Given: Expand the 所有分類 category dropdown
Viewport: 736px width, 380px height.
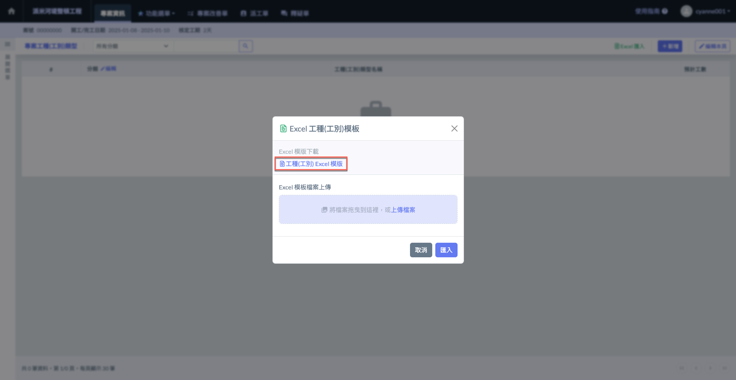Looking at the screenshot, I should coord(132,46).
